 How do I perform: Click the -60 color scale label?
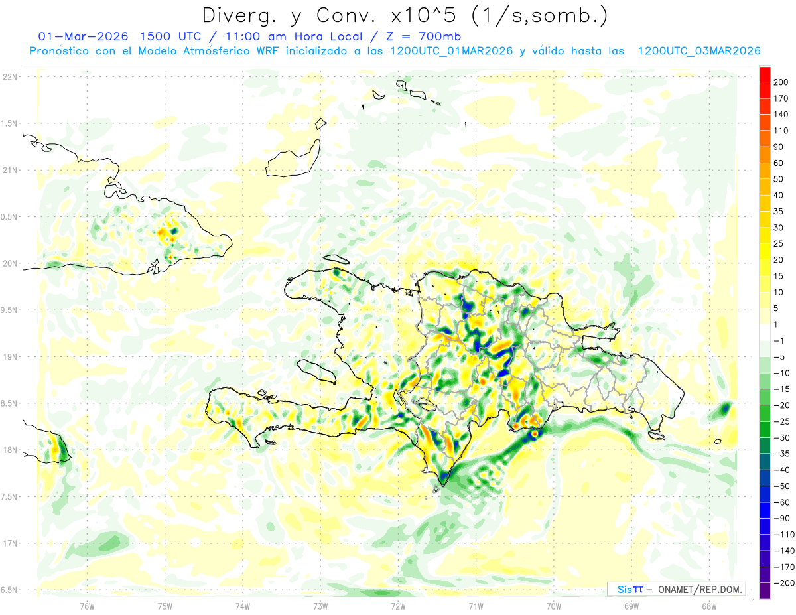pyautogui.click(x=781, y=502)
